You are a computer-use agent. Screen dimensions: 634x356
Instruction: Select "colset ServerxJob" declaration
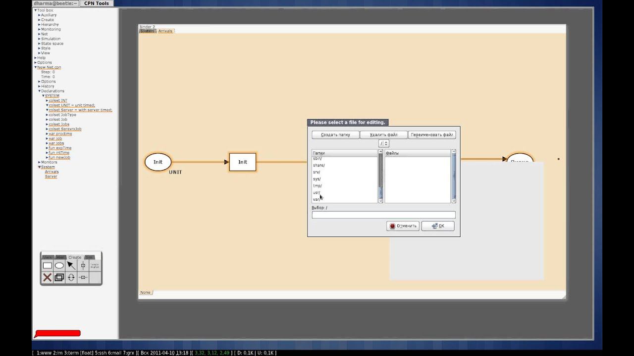pyautogui.click(x=65, y=129)
